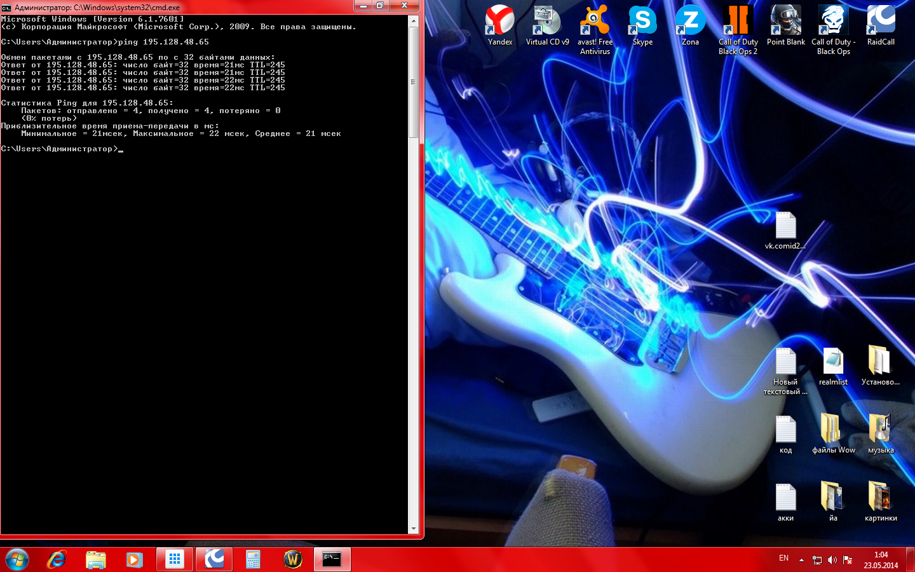Open the cmd window system menu icon
915x572 pixels.
(x=6, y=7)
